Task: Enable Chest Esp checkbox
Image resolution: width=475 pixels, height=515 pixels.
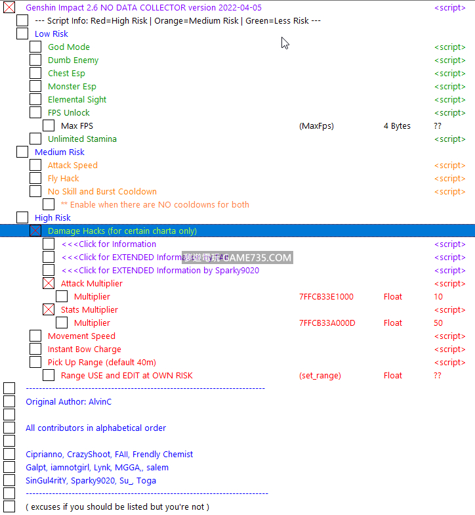Action: pos(35,74)
